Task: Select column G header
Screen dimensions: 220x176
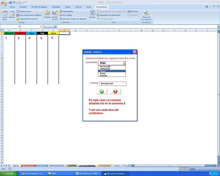Action: coord(75,30)
